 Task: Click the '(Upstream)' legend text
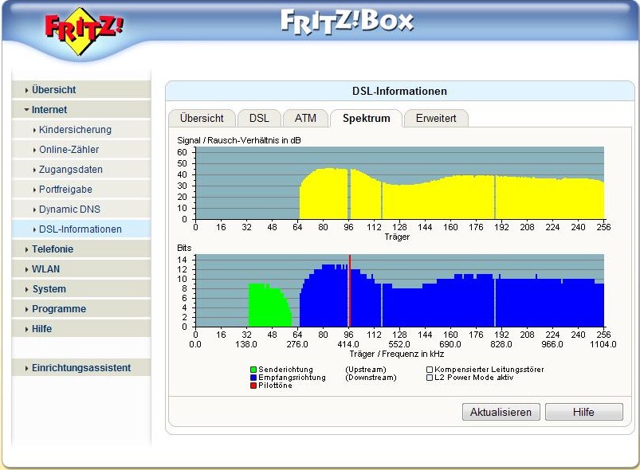coord(365,370)
